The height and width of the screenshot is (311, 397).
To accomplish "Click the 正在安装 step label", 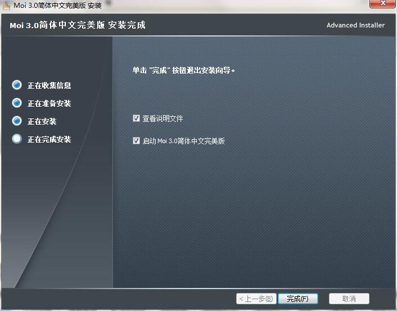I will pos(42,121).
